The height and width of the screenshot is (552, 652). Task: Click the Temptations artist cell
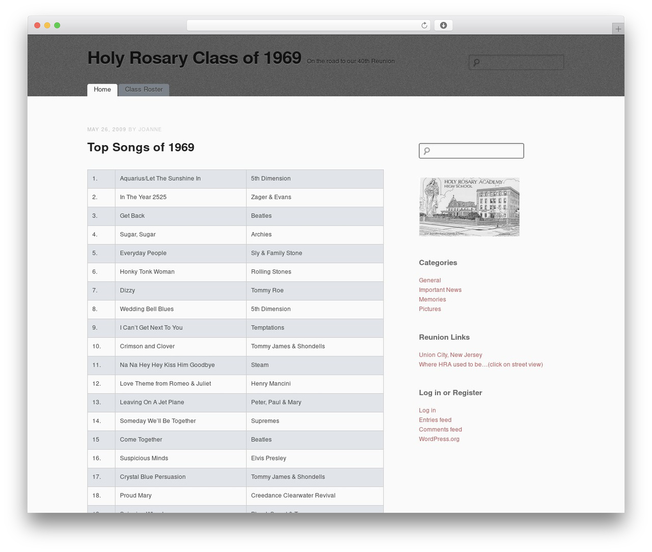[315, 328]
